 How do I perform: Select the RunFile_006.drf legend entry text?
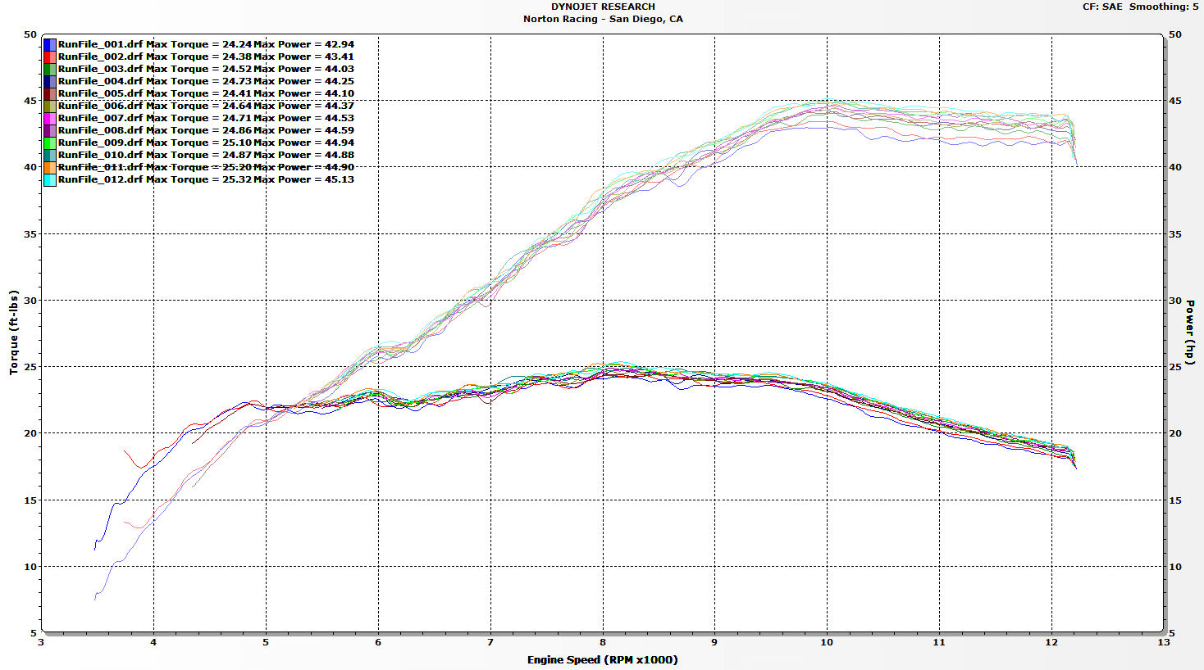[x=206, y=106]
